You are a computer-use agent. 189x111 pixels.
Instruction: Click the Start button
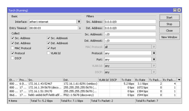click(x=169, y=17)
